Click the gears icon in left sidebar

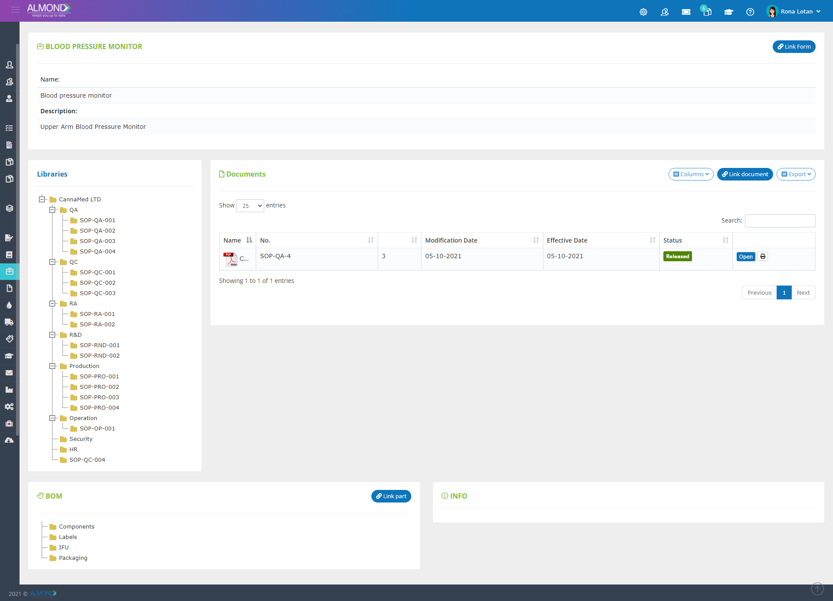tap(9, 407)
